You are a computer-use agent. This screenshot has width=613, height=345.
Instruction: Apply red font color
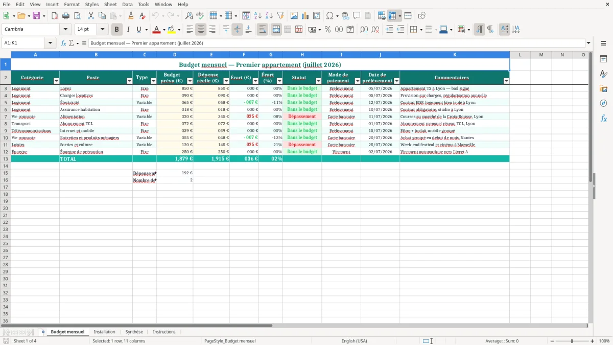(157, 30)
